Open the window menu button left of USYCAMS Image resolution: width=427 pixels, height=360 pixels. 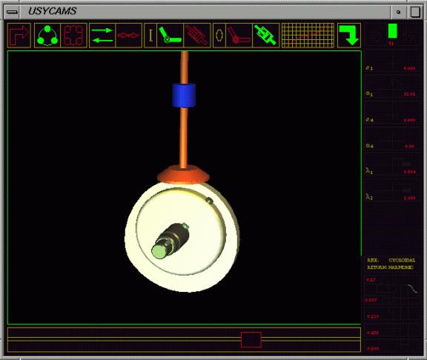[12, 12]
